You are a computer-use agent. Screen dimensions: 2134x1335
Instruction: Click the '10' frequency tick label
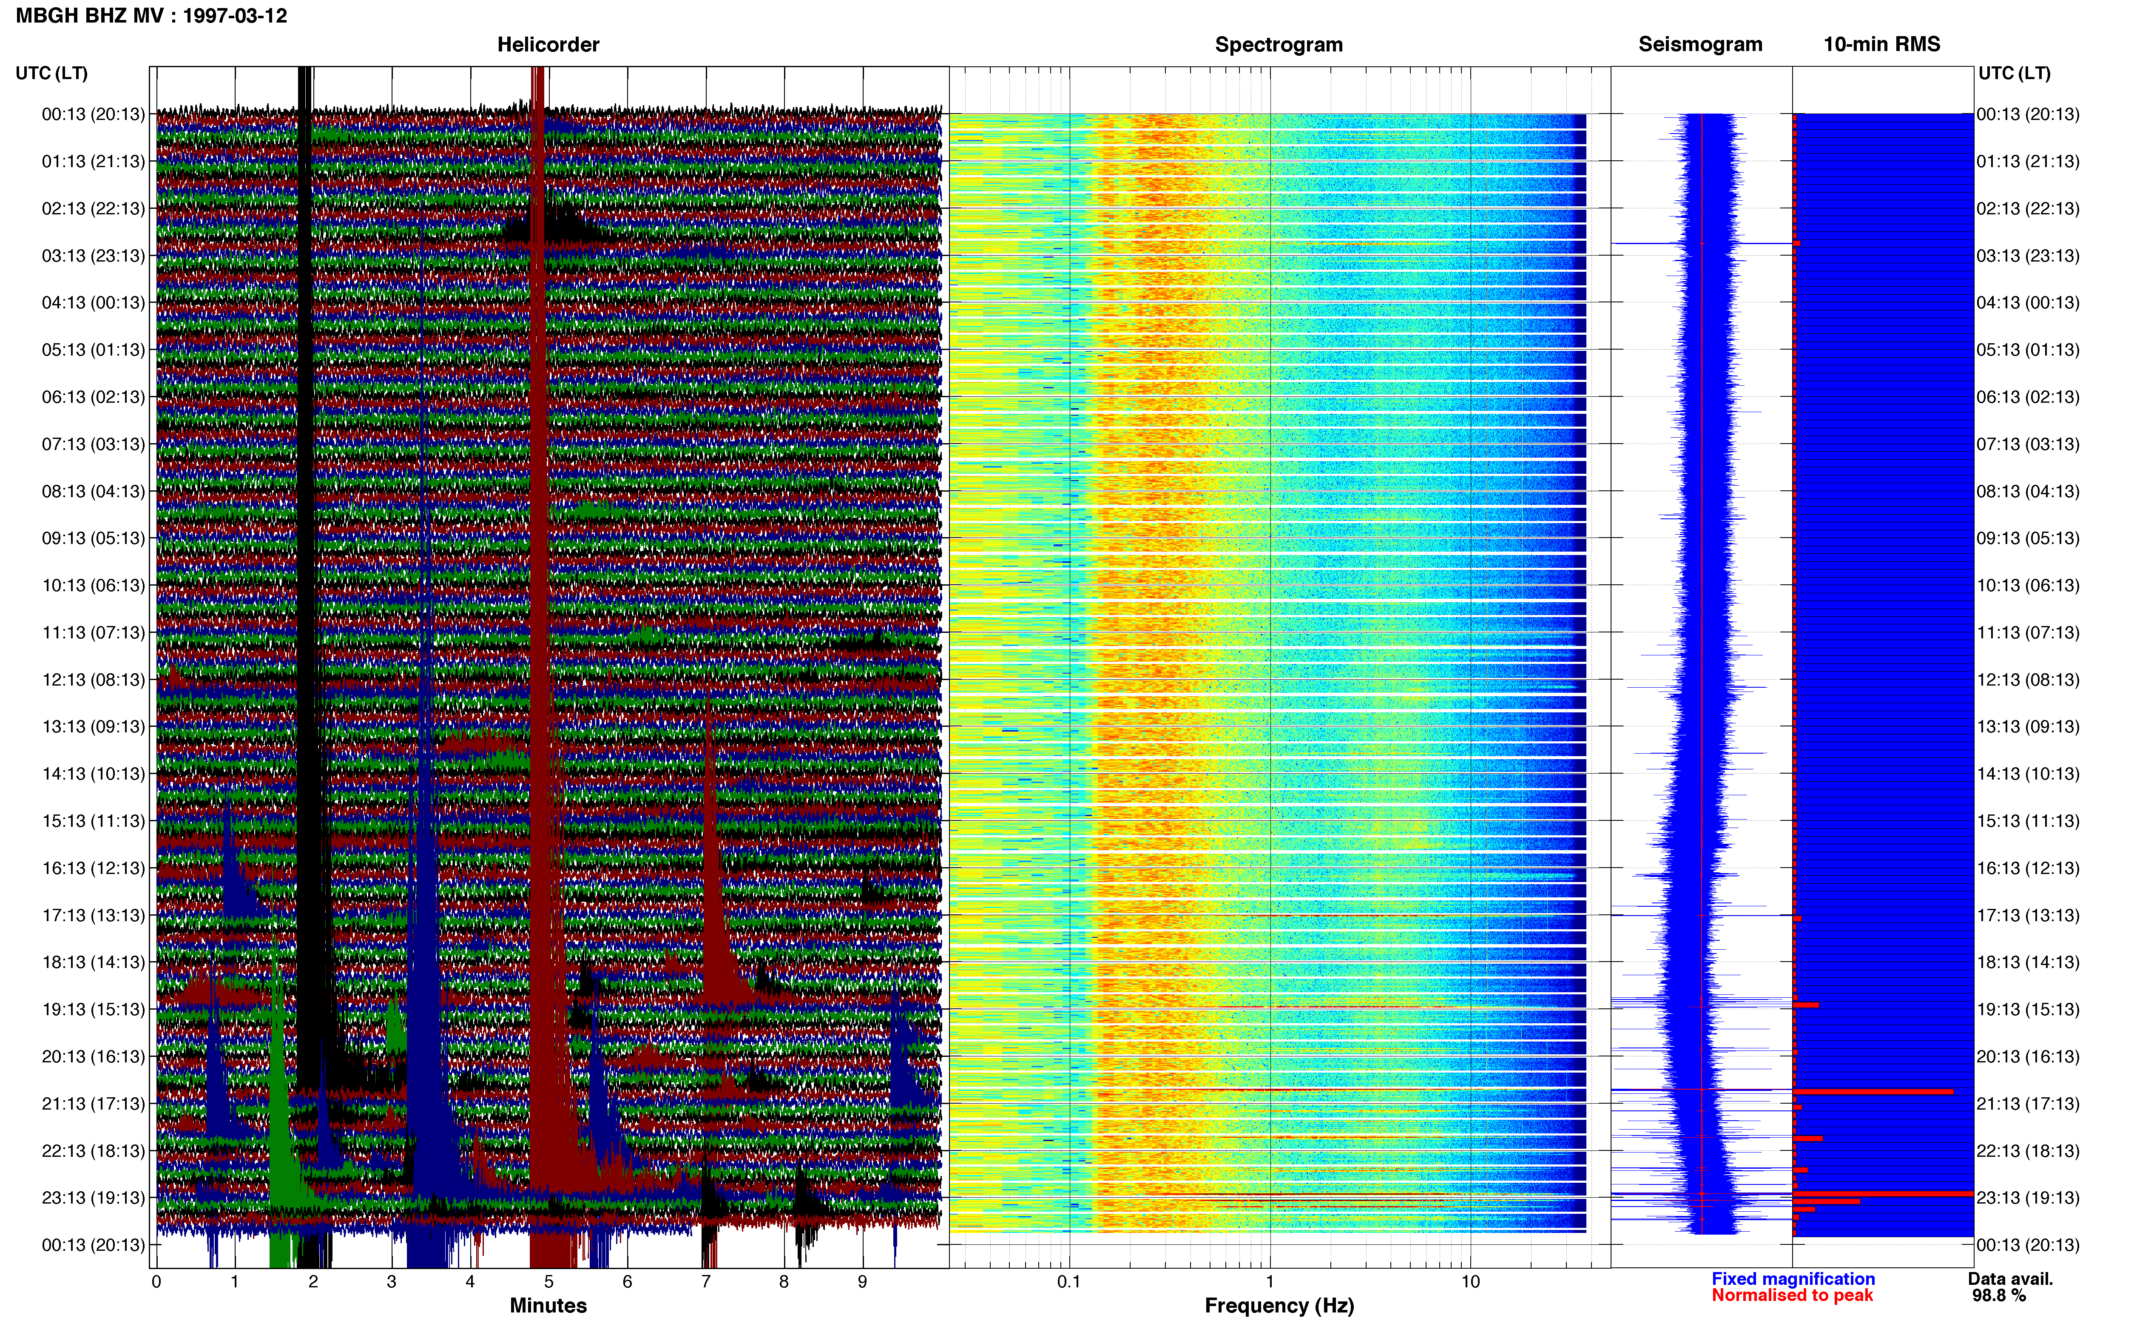(1470, 1282)
